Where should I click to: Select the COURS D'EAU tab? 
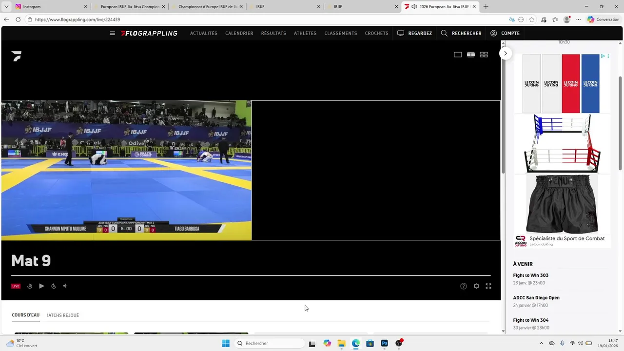click(x=26, y=315)
